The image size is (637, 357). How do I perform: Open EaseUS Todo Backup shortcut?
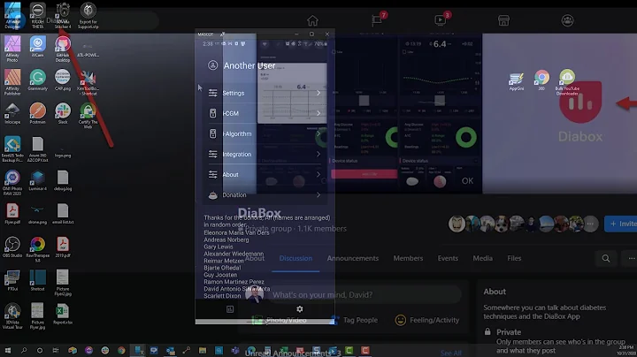tap(12, 148)
